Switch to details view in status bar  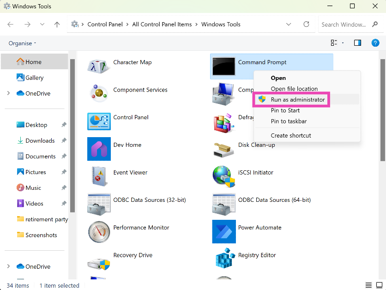tap(368, 285)
